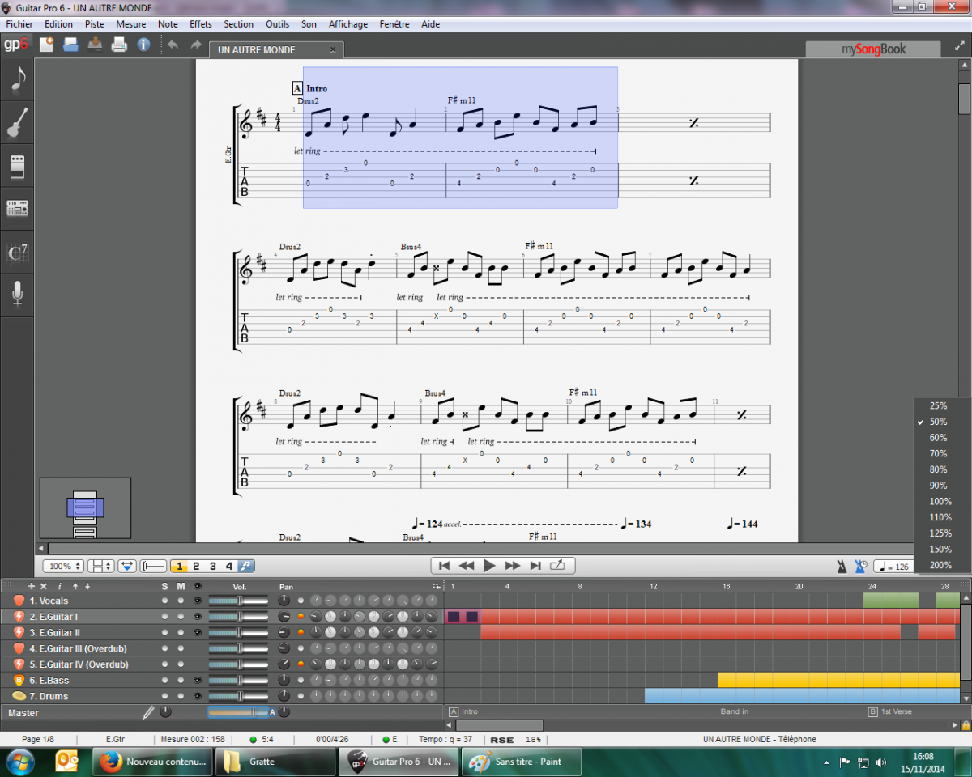Click the multitrack view icon
972x777 pixels.
point(127,566)
